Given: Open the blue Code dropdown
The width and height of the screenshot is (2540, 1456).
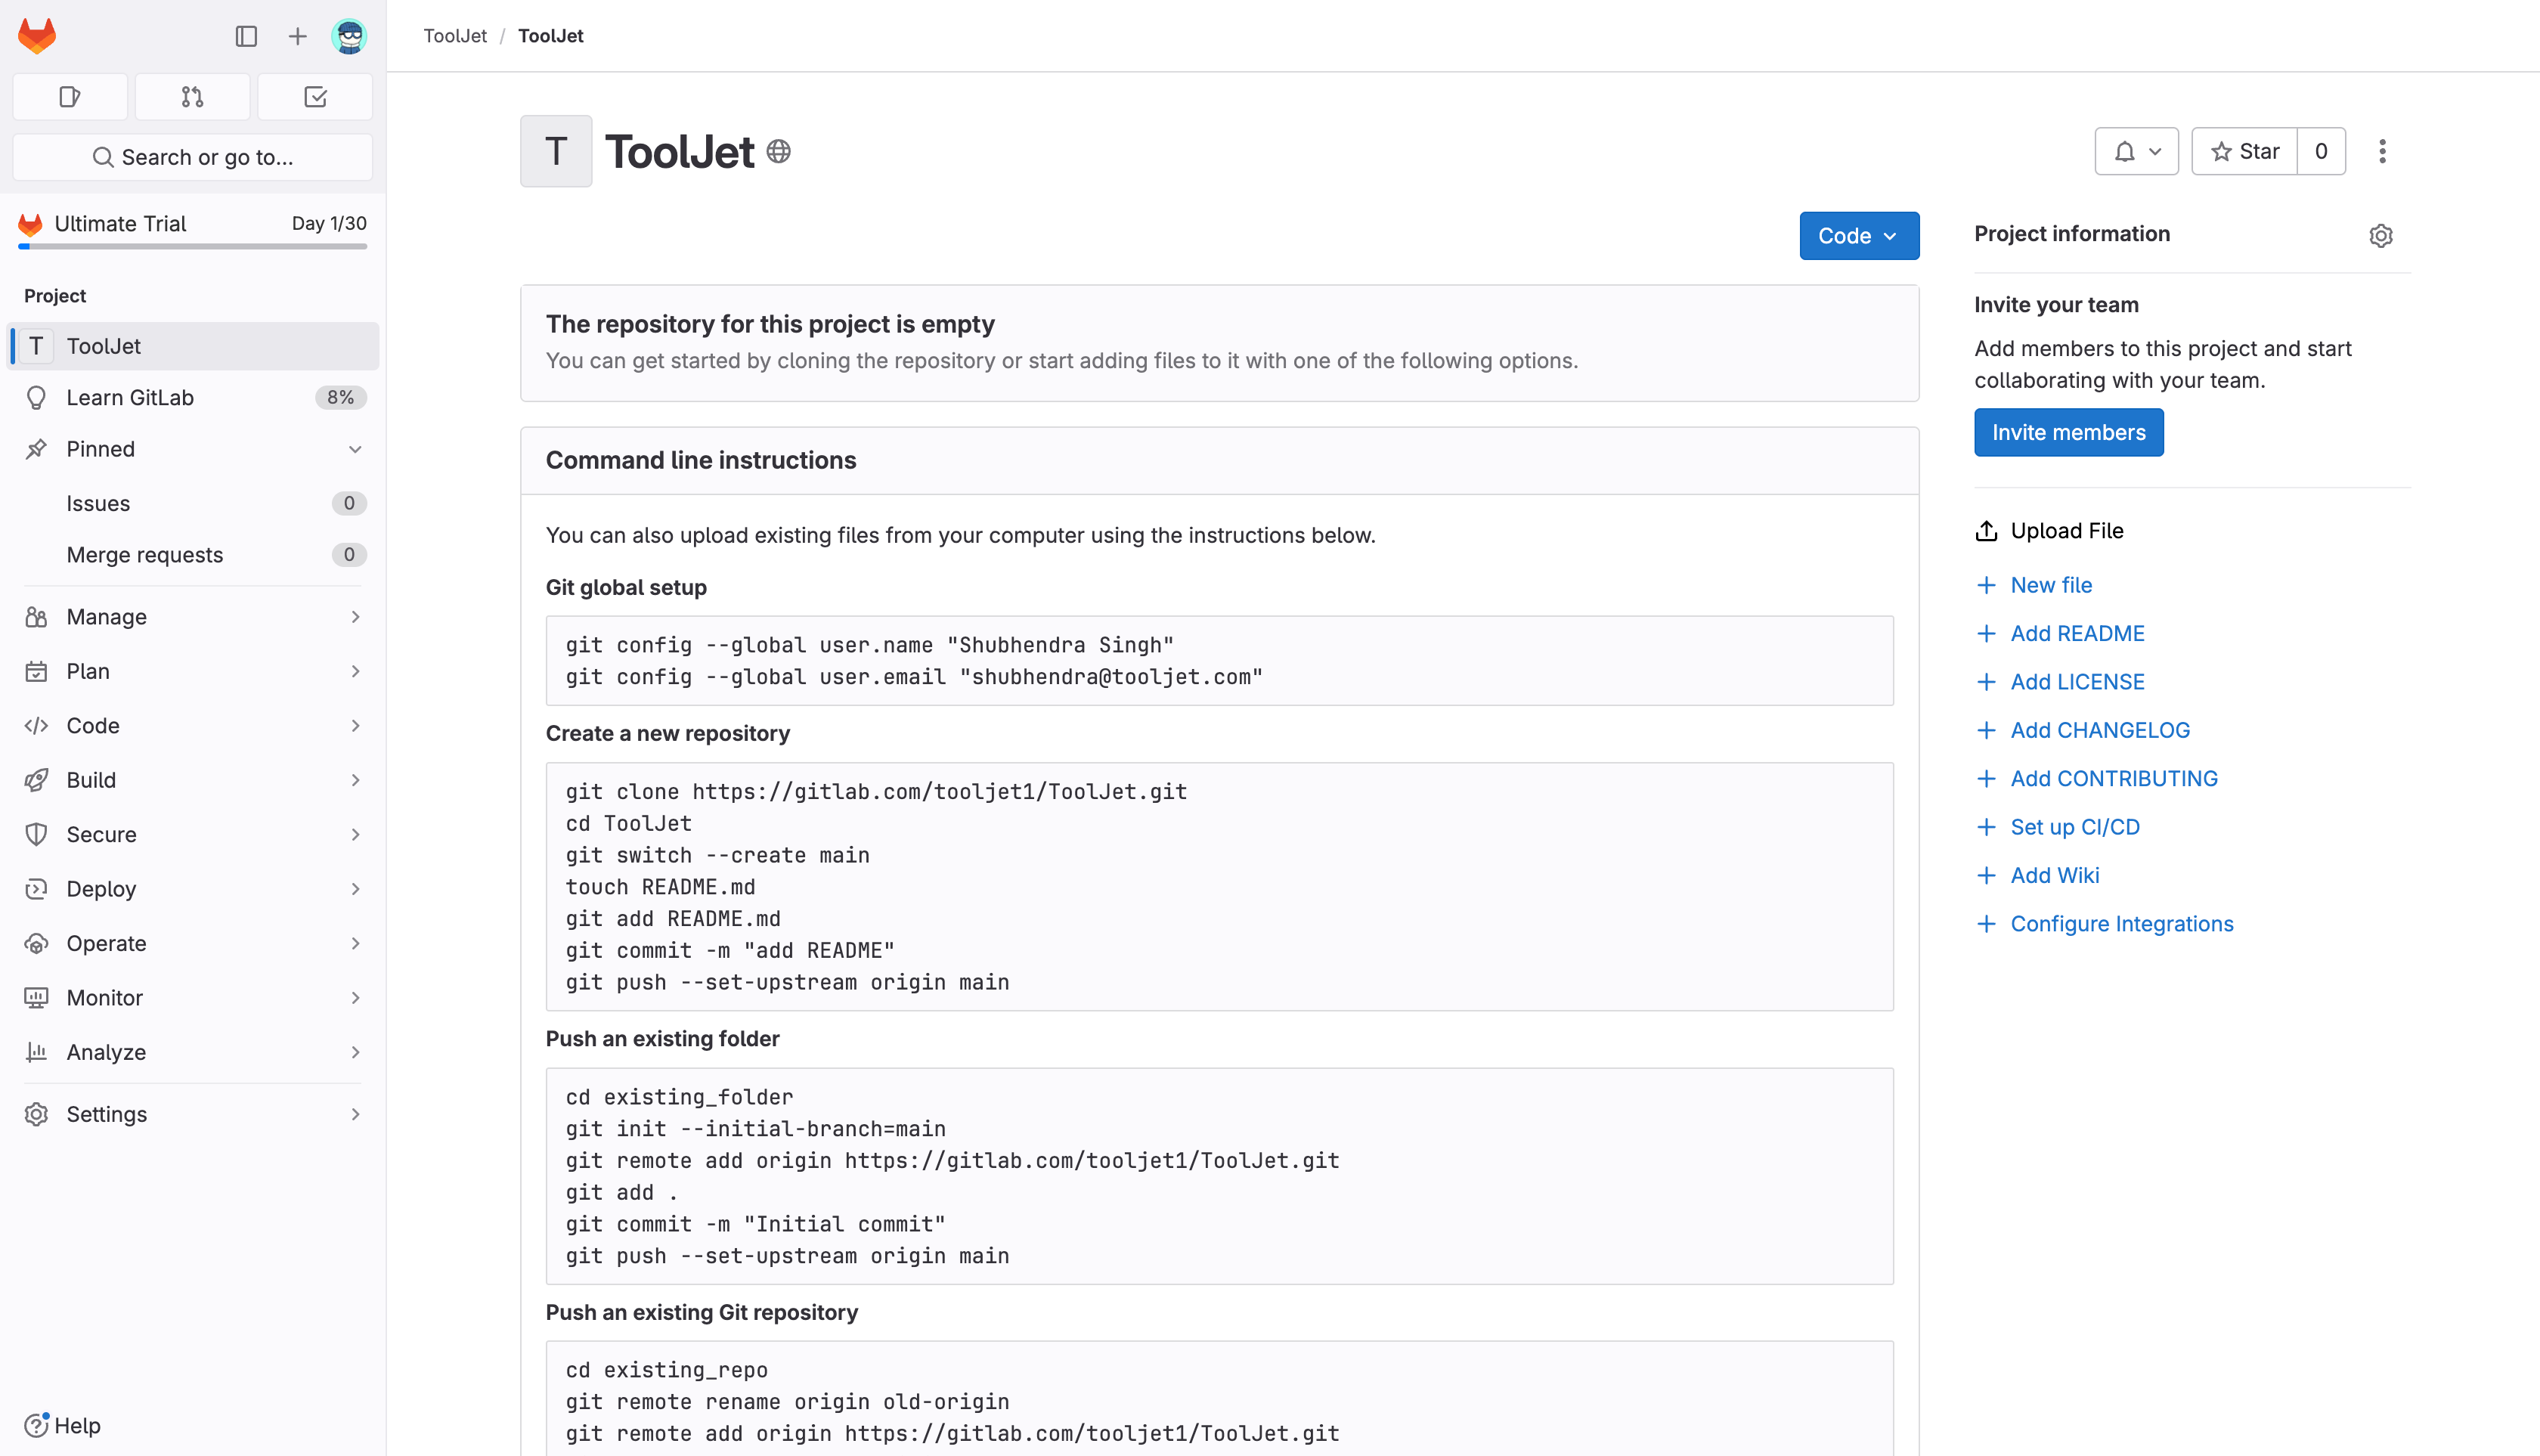Looking at the screenshot, I should tap(1858, 236).
